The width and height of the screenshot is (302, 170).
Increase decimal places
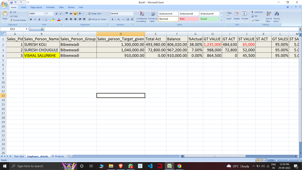pyautogui.click(x=128, y=19)
